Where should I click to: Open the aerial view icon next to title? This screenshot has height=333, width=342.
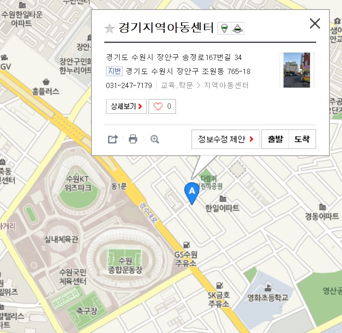click(x=237, y=28)
